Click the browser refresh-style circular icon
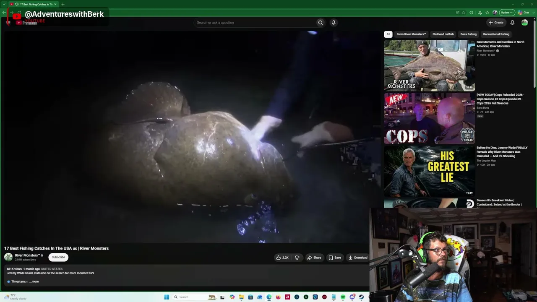Image resolution: width=537 pixels, height=302 pixels. tap(472, 13)
